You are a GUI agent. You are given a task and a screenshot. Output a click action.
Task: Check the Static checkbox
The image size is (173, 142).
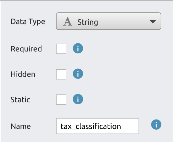click(x=61, y=100)
